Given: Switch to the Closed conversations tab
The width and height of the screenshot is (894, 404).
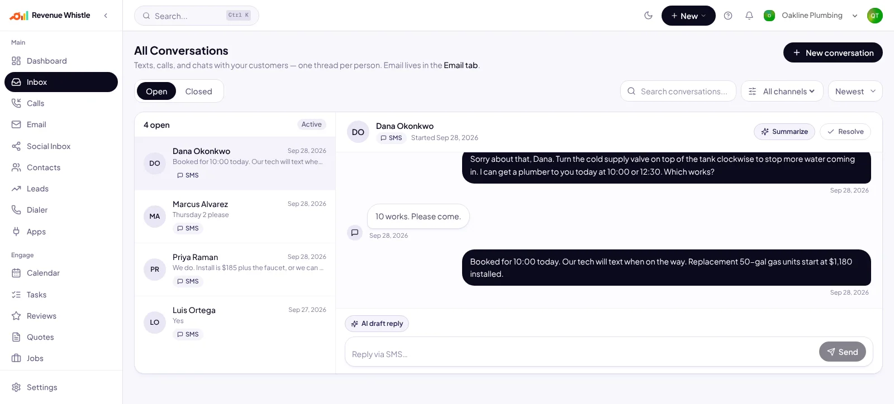Looking at the screenshot, I should 199,92.
